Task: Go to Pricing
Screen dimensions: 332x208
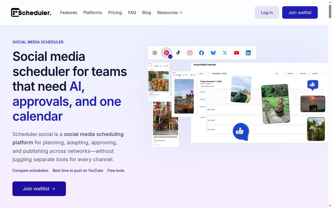Action: (115, 12)
